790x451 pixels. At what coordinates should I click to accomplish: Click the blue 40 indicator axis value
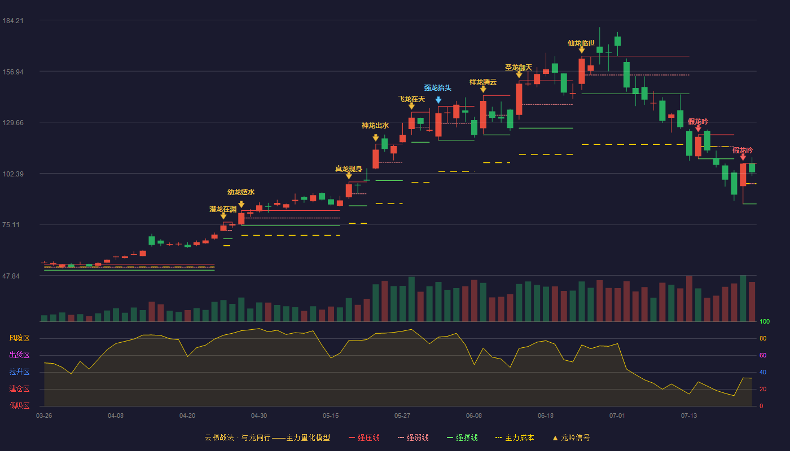[763, 373]
